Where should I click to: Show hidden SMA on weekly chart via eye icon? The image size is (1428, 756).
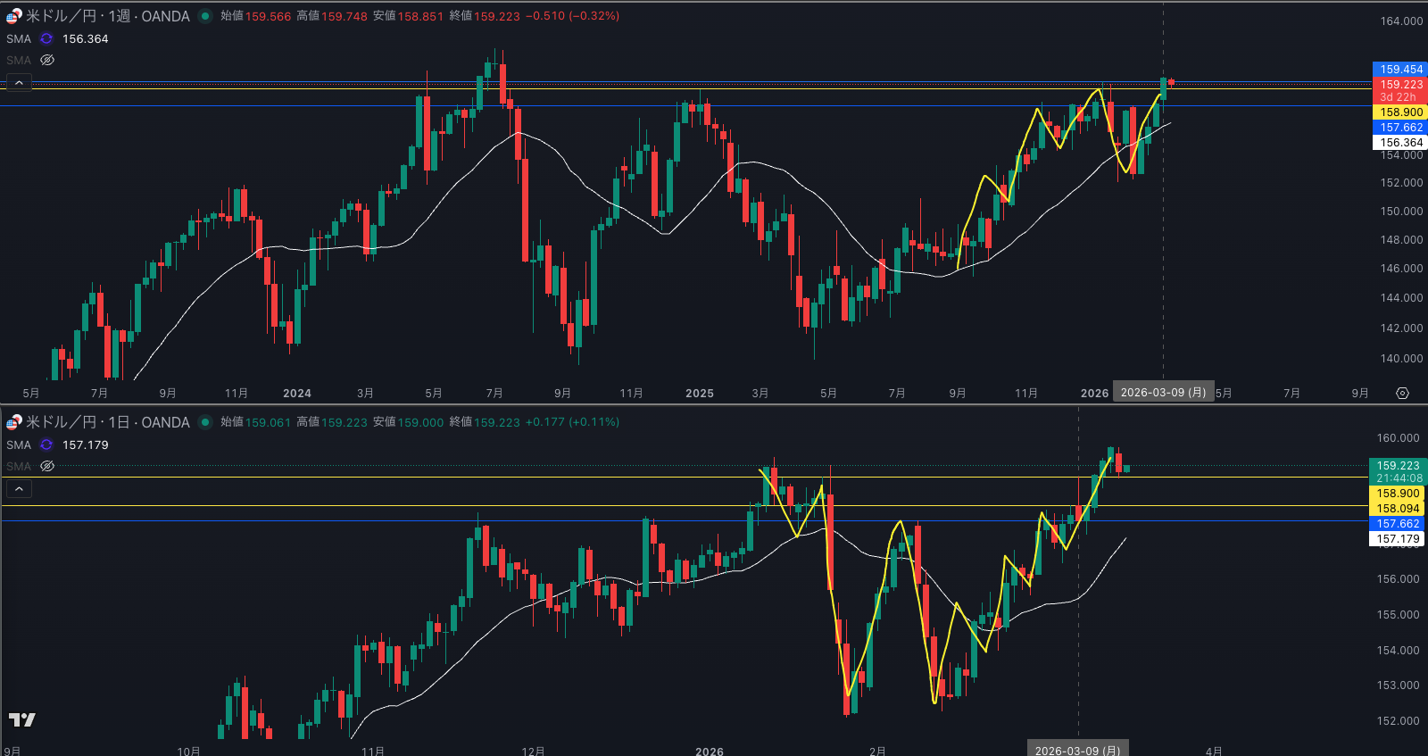[x=47, y=61]
